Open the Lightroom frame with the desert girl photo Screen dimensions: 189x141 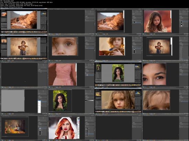(x=24, y=21)
